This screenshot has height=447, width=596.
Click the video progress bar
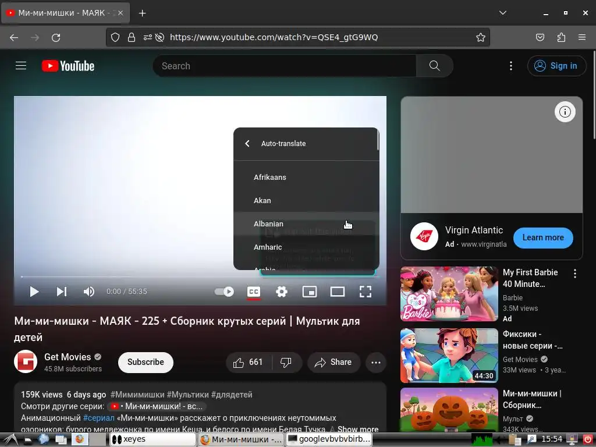200,276
